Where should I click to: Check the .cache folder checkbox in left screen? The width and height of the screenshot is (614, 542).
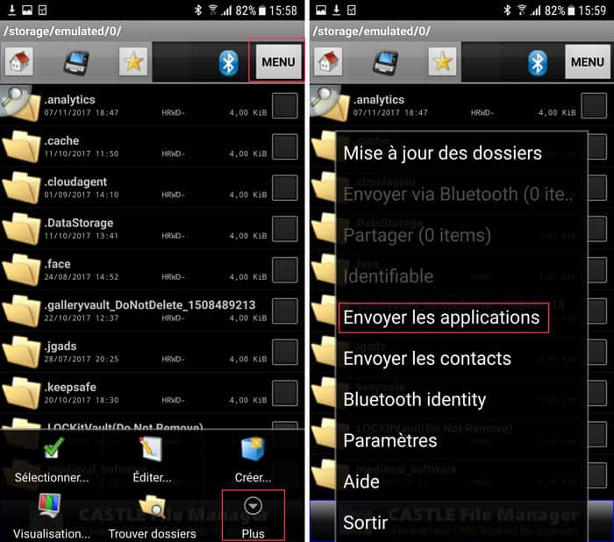coord(285,146)
